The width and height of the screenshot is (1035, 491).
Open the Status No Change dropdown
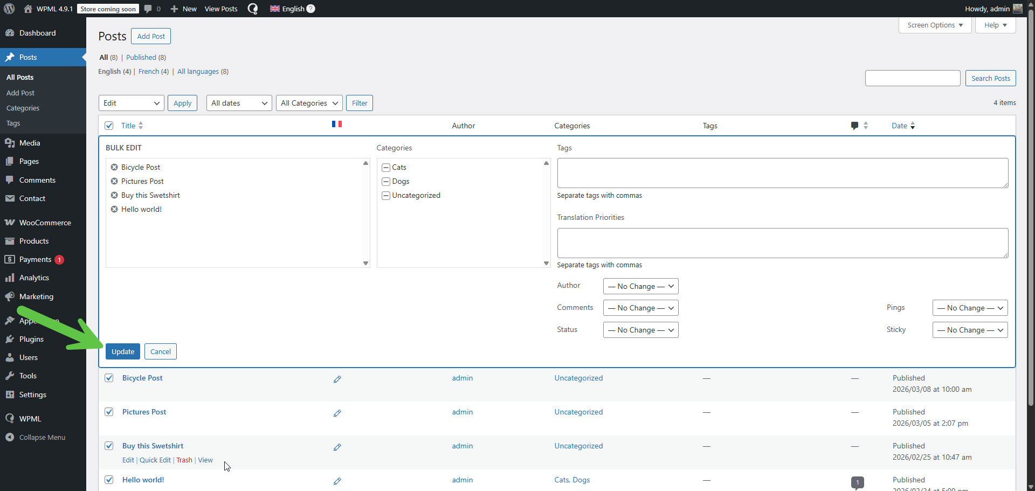click(x=640, y=330)
